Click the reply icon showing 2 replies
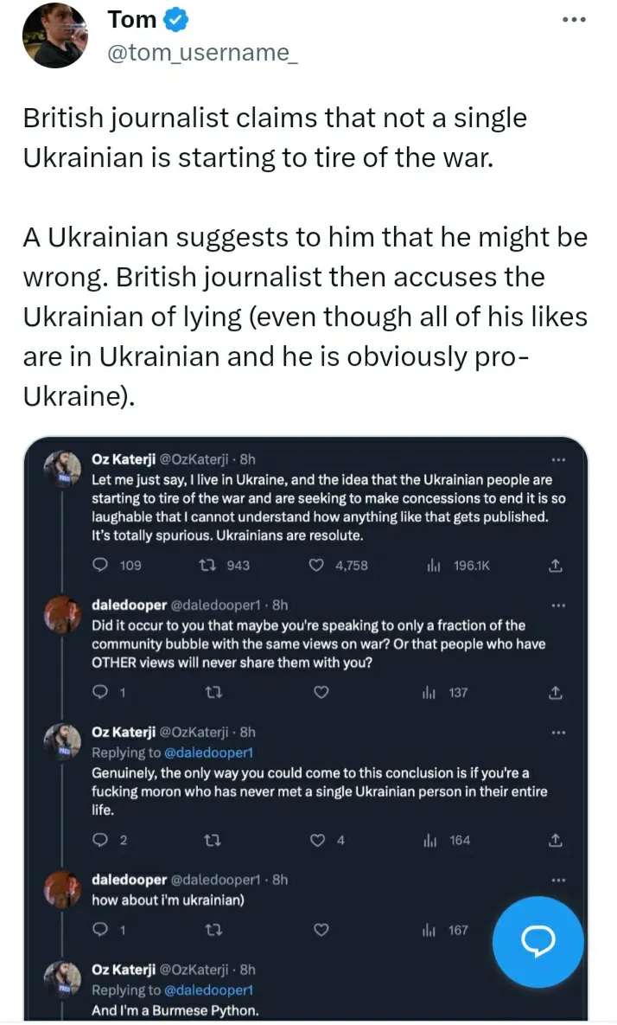This screenshot has height=1025, width=617. tap(100, 840)
